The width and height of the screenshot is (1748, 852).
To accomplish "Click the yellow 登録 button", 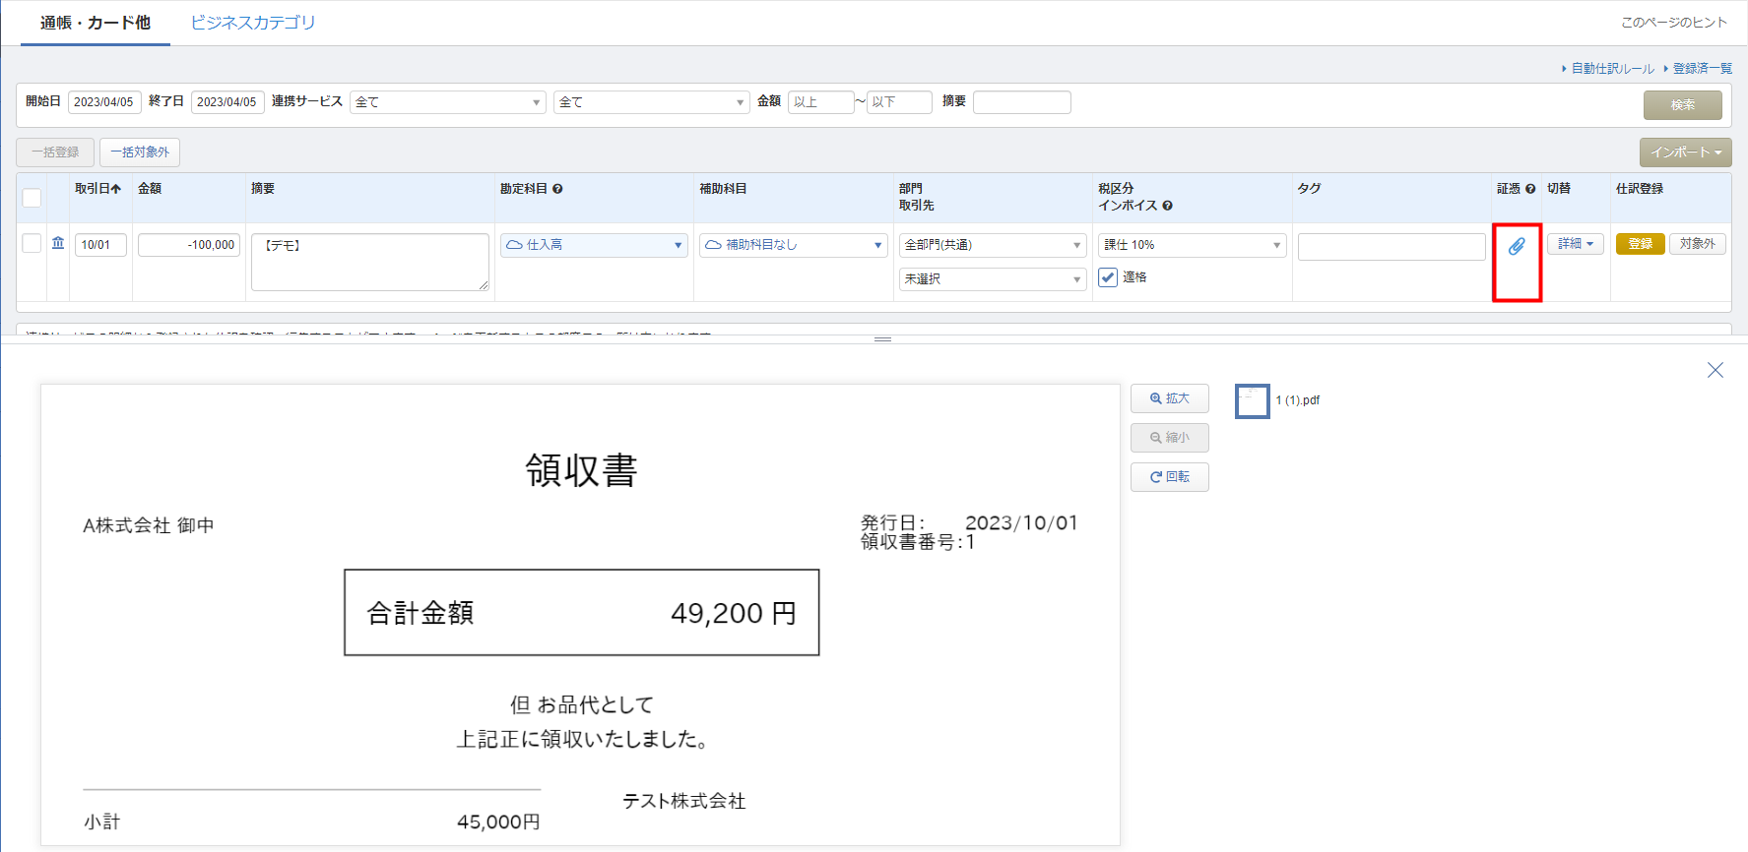I will point(1641,244).
